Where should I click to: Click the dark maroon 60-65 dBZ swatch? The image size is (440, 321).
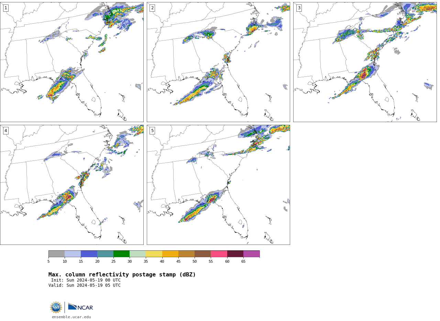pyautogui.click(x=235, y=254)
